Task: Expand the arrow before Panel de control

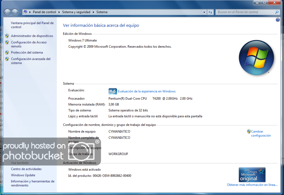Action: (30, 12)
